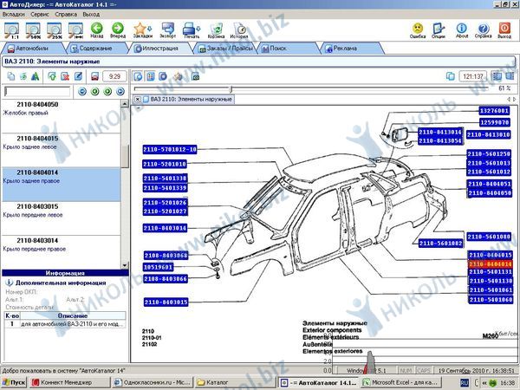This screenshot has height=390, width=520.
Task: Toggle the right layout button after 121:137
Action: coord(510,76)
